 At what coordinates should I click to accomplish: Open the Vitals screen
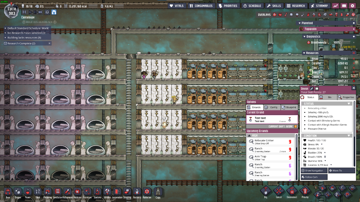(177, 6)
